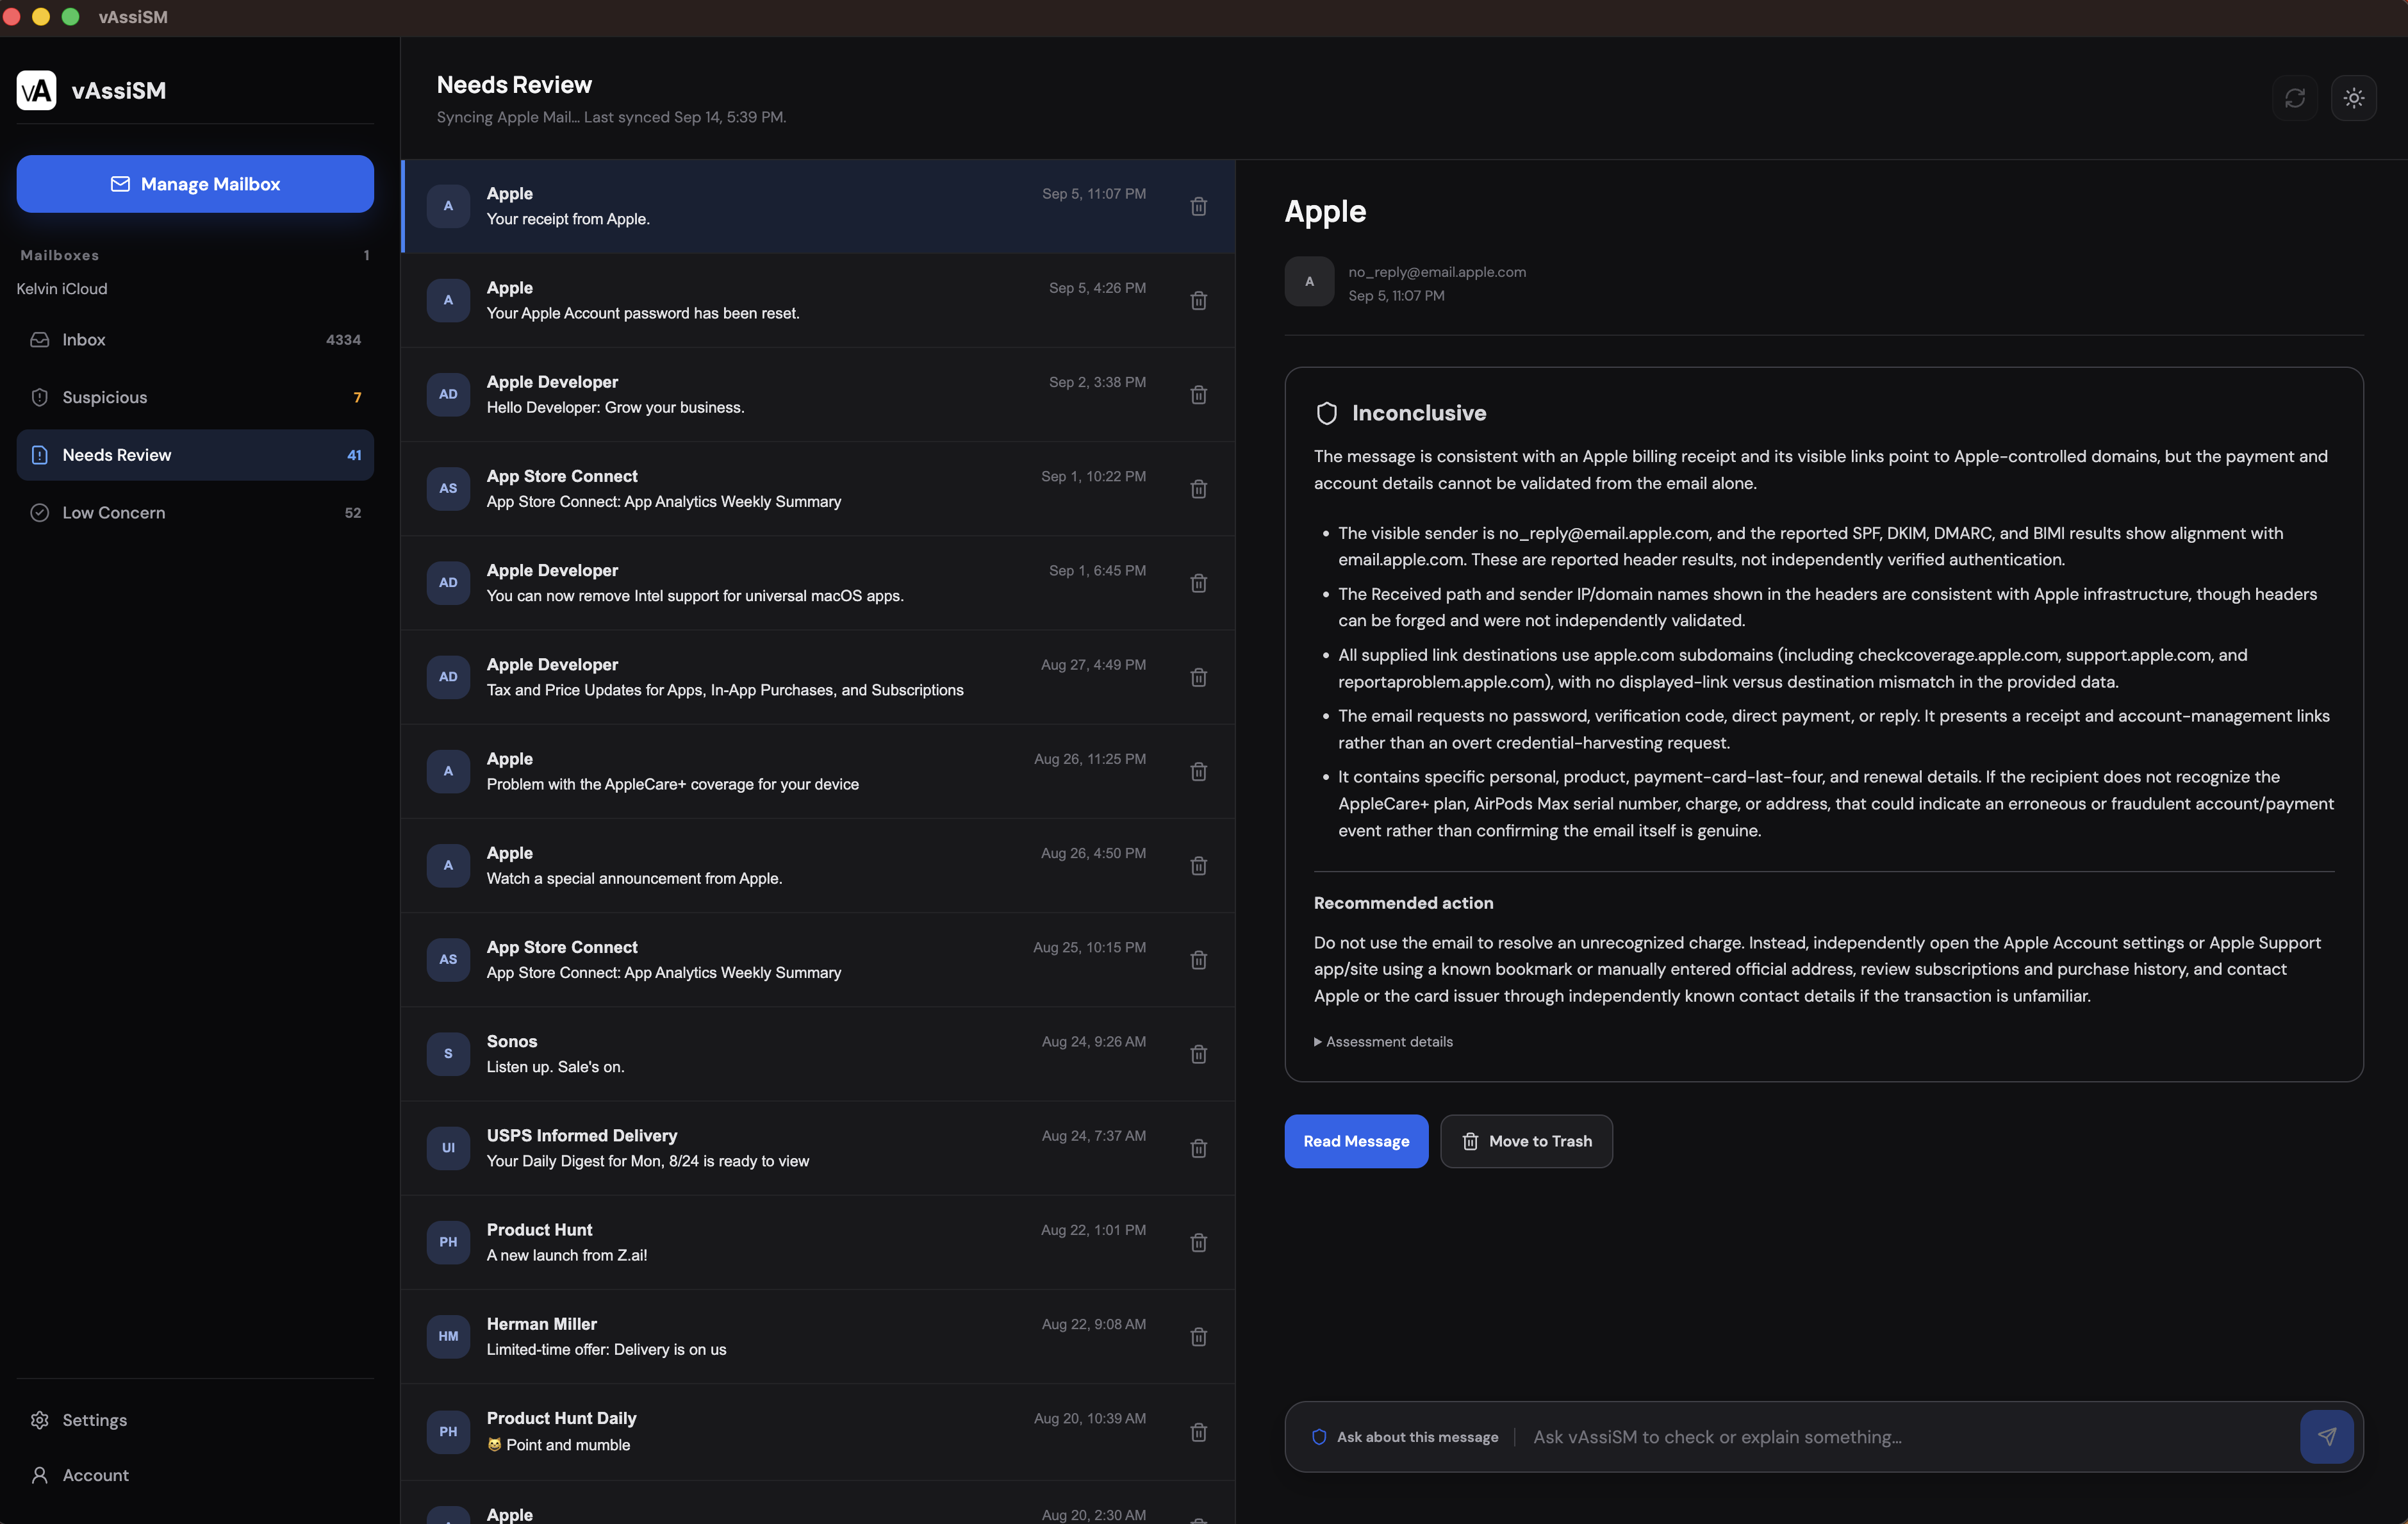Open the Low Concern folder
The width and height of the screenshot is (2408, 1524).
195,512
